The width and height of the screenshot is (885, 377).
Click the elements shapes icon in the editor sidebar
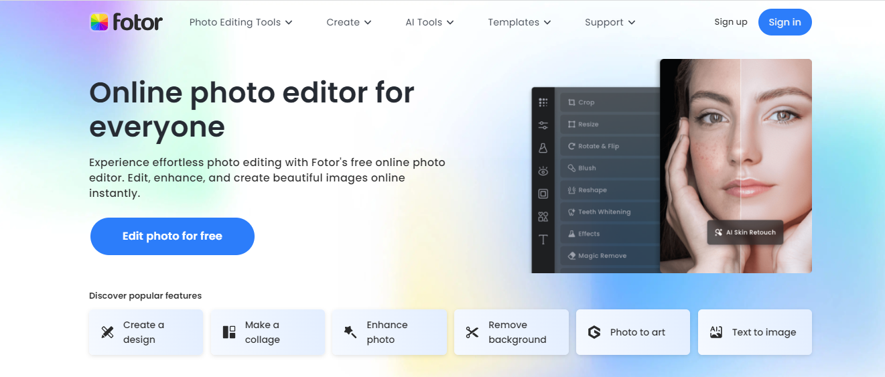pos(543,217)
